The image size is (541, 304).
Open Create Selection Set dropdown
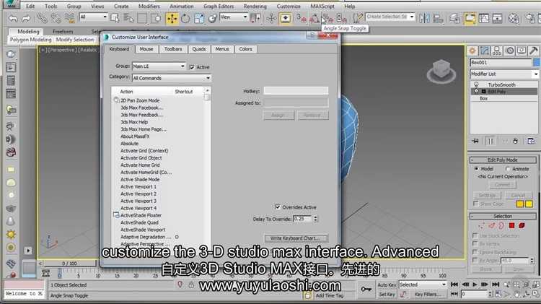tap(390, 17)
